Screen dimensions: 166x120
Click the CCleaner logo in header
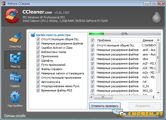(12, 16)
